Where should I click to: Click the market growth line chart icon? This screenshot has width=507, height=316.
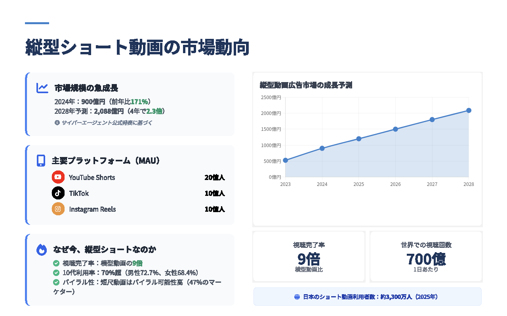click(42, 88)
